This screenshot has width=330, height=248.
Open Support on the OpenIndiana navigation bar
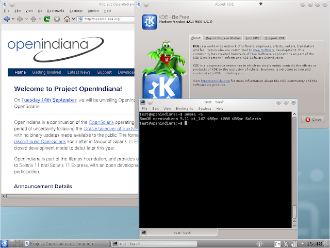pyautogui.click(x=104, y=72)
